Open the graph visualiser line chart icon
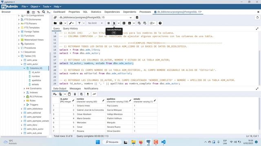 click(94, 94)
